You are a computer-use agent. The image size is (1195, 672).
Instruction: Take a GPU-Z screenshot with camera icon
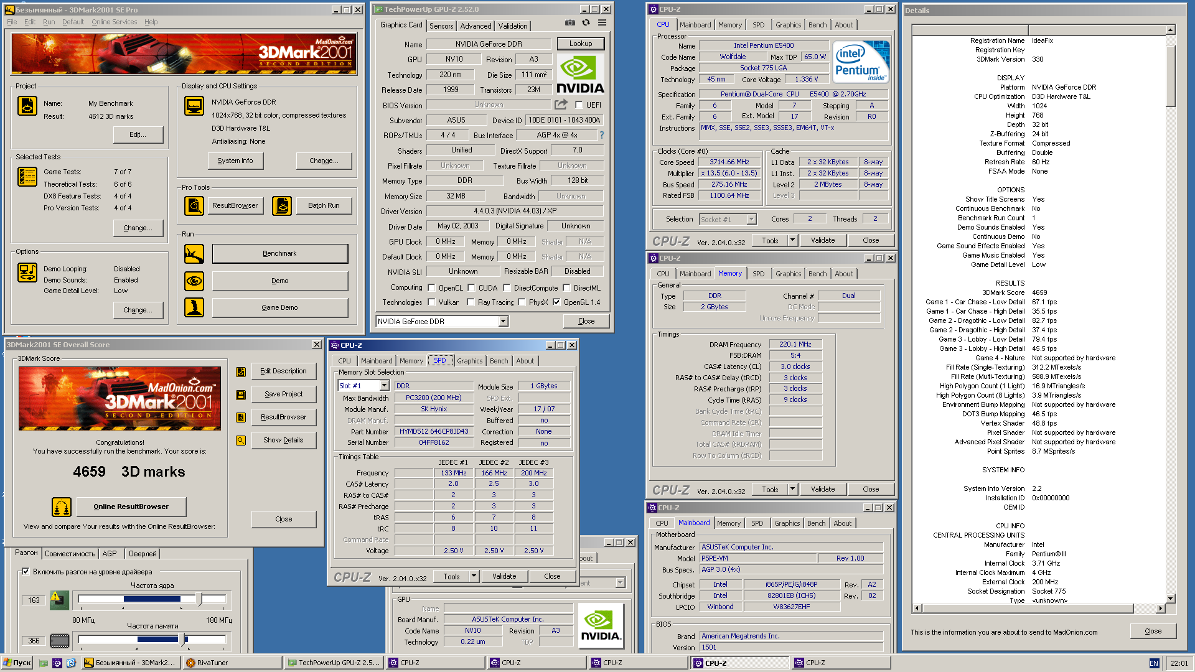569,22
